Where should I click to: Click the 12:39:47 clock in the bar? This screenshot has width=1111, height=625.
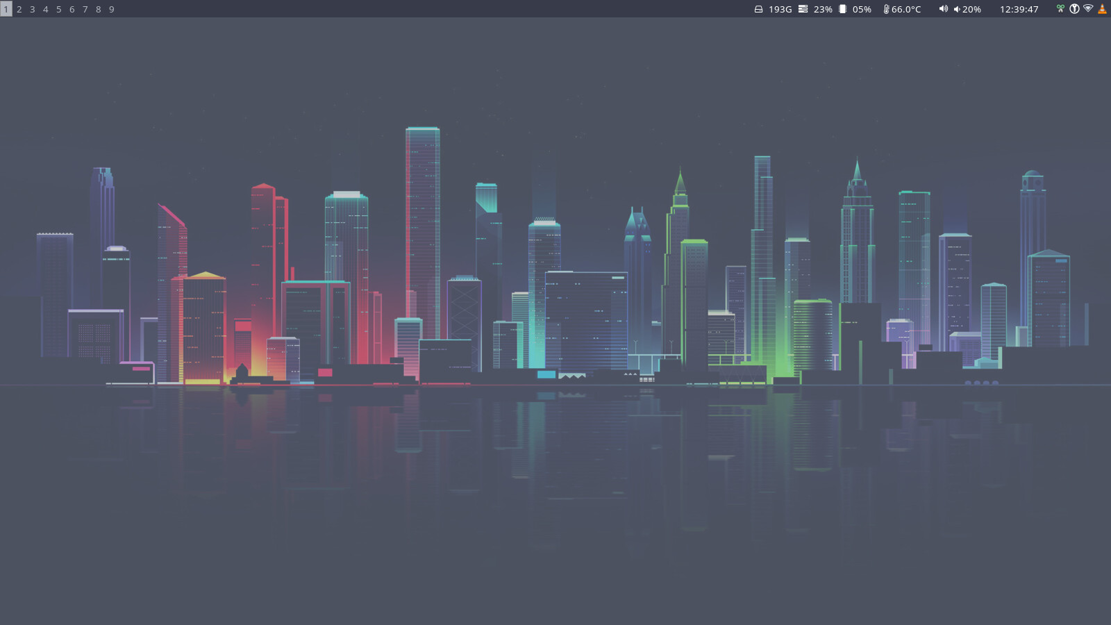[x=1019, y=9]
